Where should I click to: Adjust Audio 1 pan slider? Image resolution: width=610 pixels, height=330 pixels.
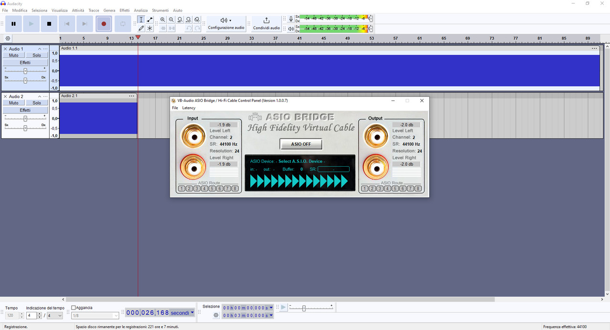[x=25, y=80]
